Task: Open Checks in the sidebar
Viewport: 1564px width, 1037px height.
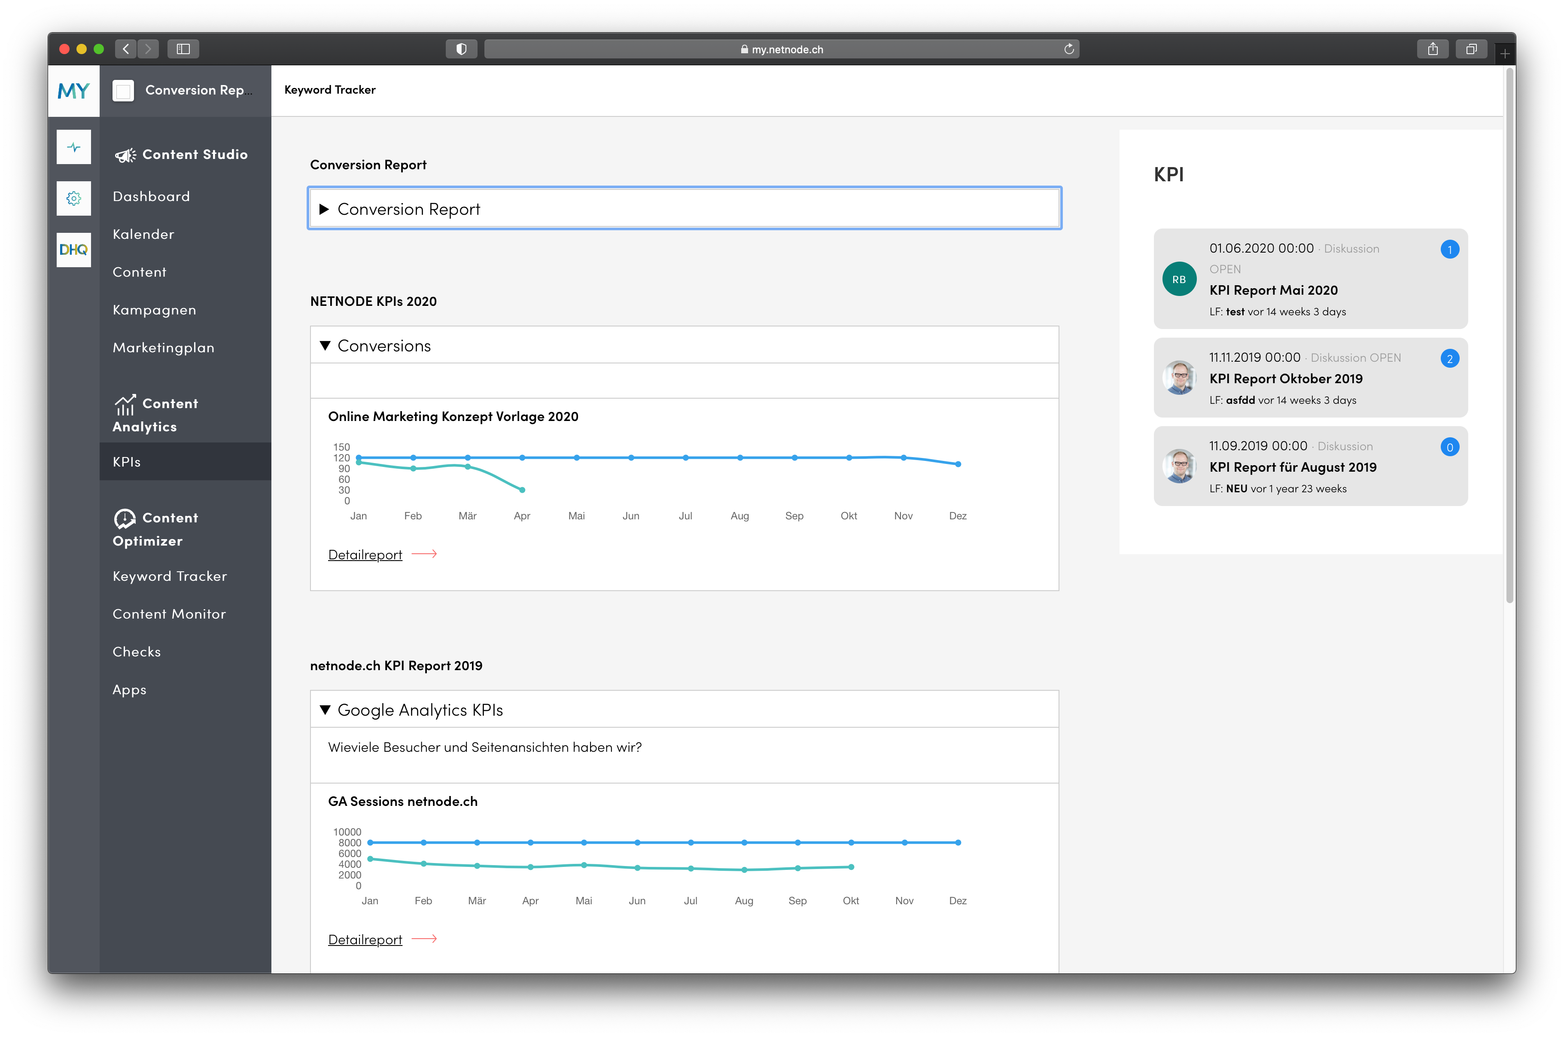Action: [x=137, y=651]
